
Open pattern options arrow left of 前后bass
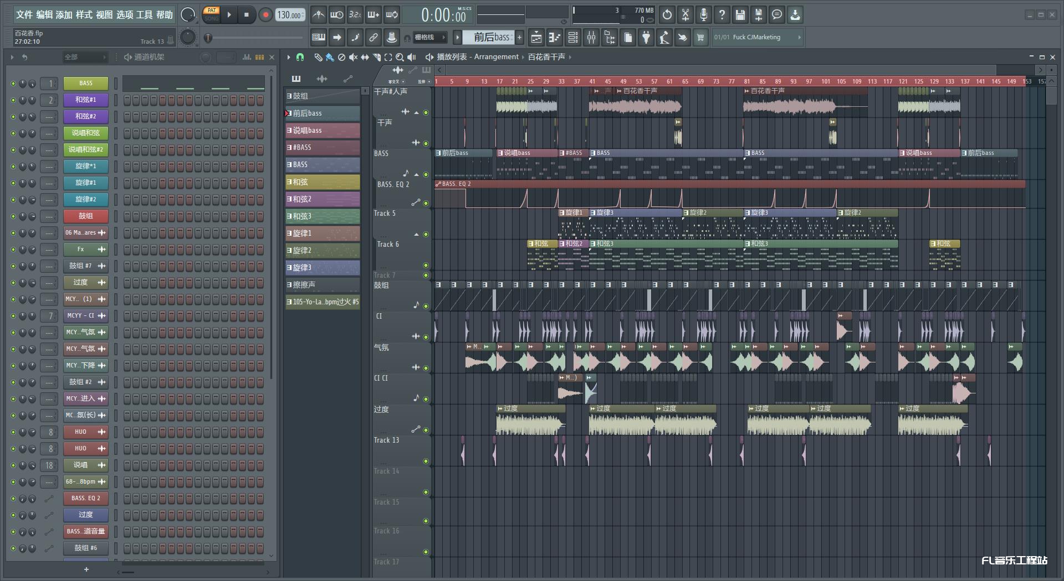pyautogui.click(x=457, y=38)
